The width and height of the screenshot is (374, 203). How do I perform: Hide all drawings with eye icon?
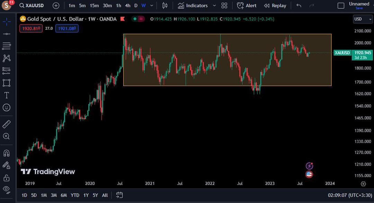point(7,189)
